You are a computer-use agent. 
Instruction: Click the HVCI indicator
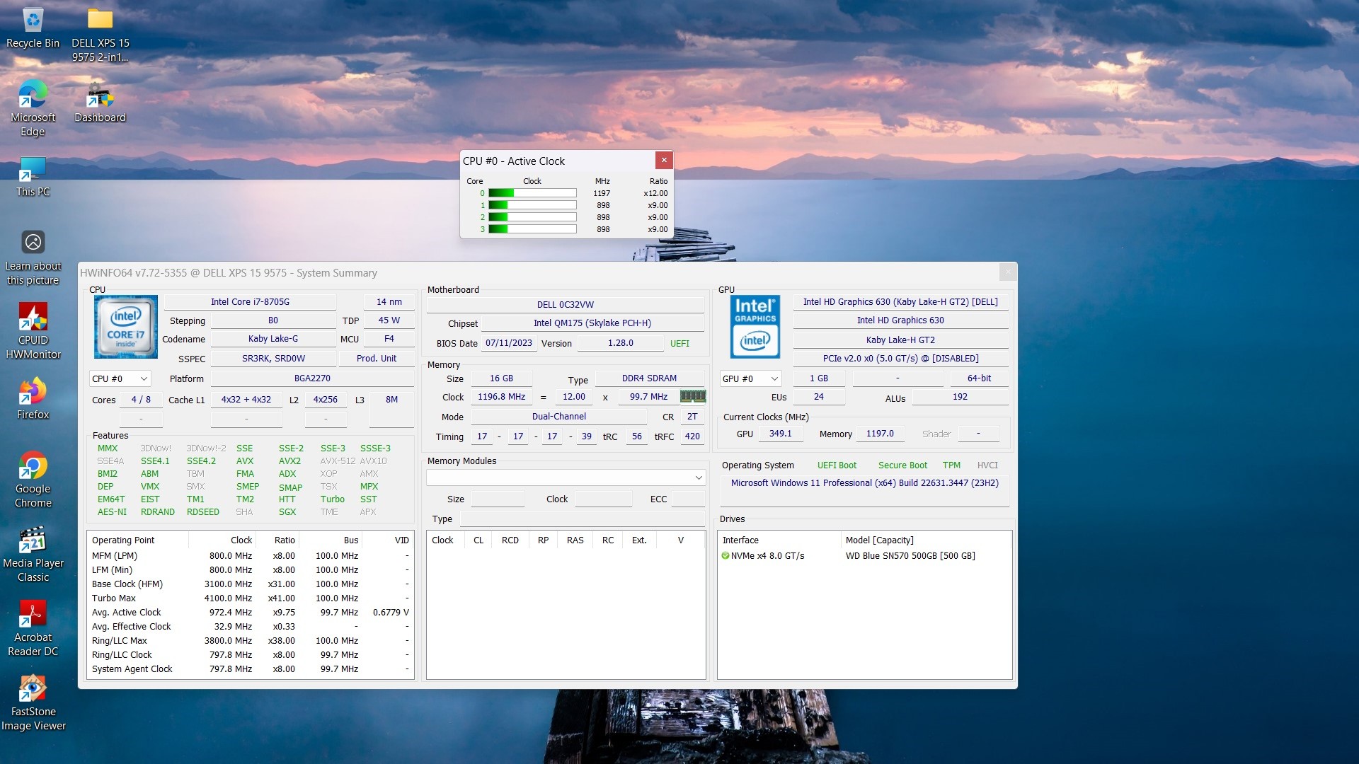[987, 465]
